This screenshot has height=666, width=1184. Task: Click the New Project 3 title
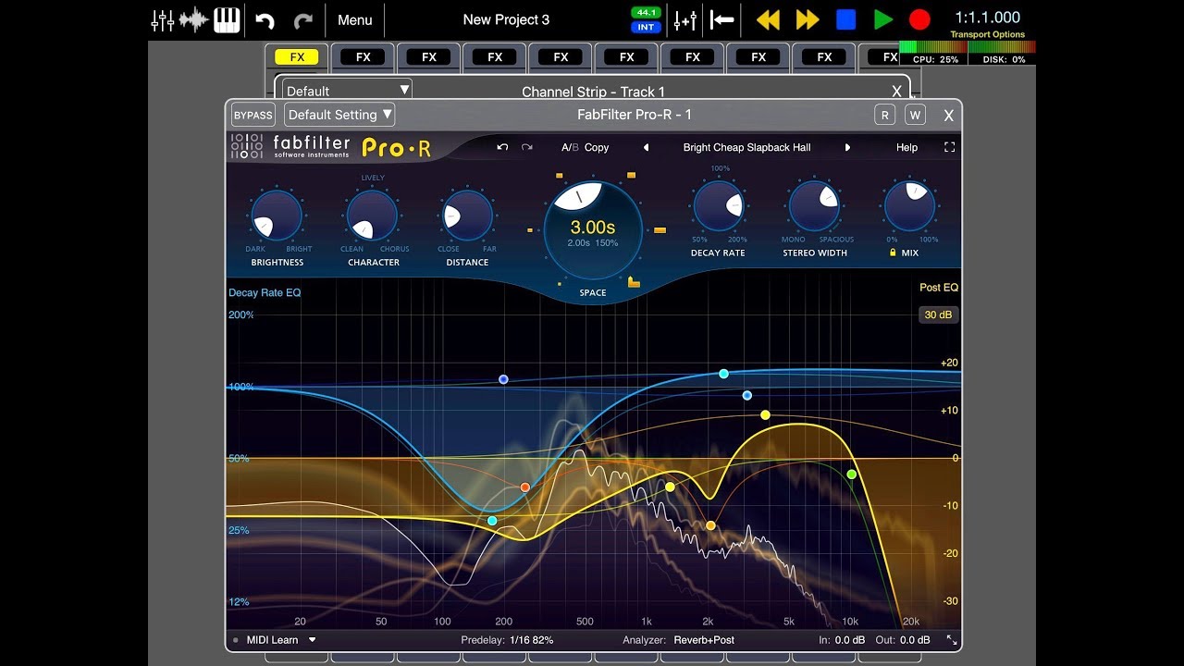[506, 19]
